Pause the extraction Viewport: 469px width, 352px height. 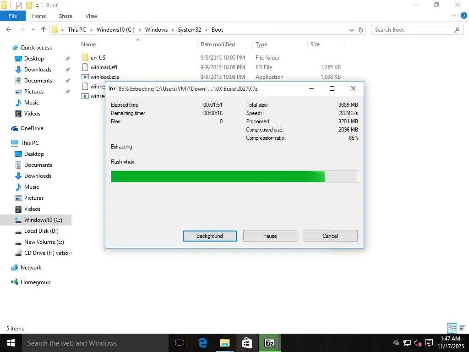[270, 236]
